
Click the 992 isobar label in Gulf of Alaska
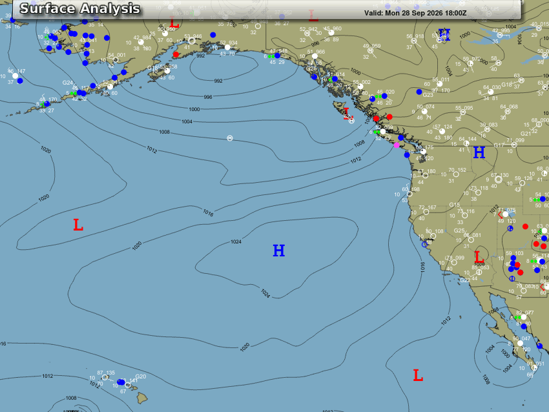[x=218, y=81]
